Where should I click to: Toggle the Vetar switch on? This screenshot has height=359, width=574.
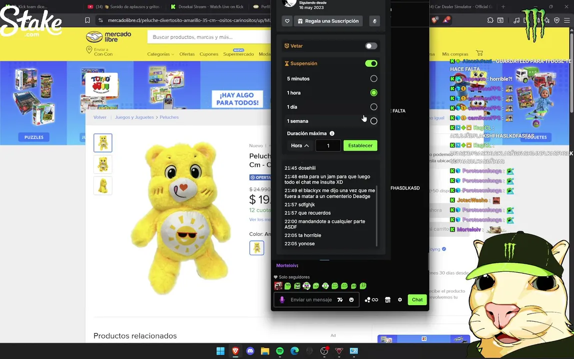(371, 46)
